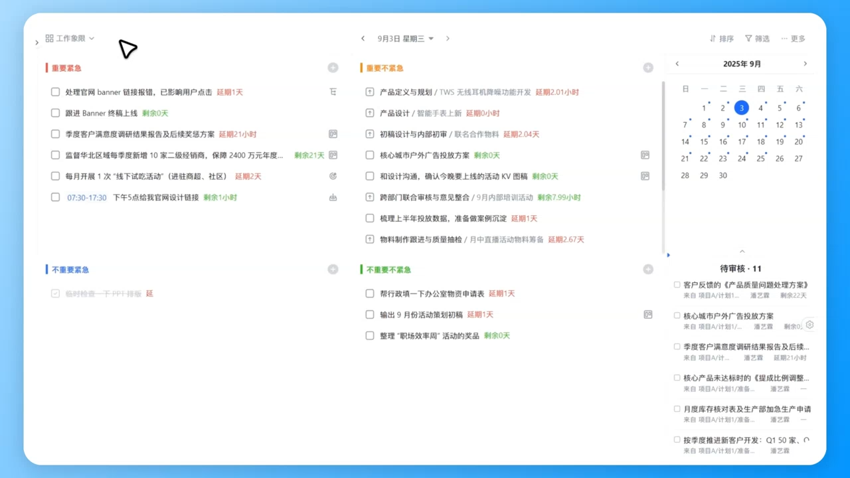Screen dimensions: 850x478
Task: Select September 30 in calendar
Action: (722, 176)
